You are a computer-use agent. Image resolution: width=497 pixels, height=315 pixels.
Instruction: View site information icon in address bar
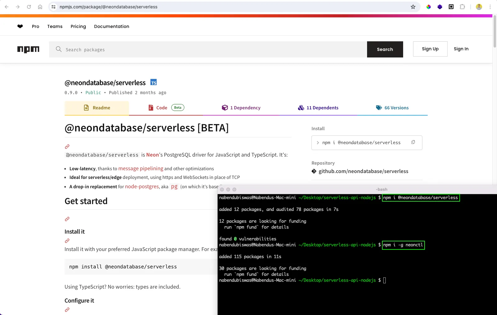(x=53, y=7)
